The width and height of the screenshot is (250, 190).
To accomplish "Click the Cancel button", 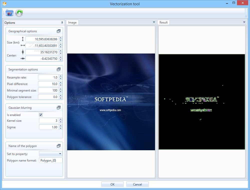I will click(x=137, y=184).
